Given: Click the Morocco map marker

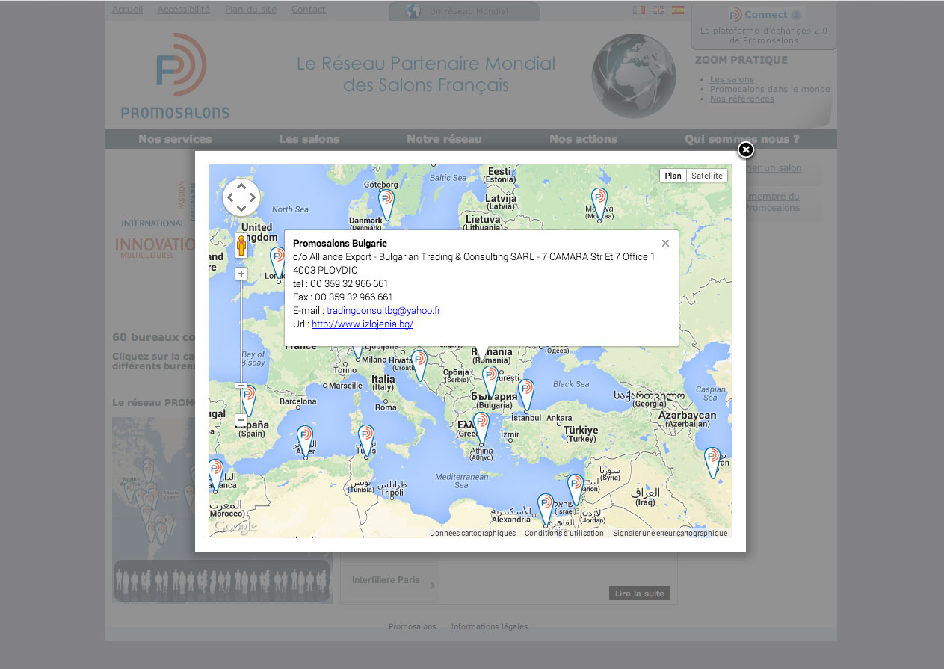Looking at the screenshot, I should (x=215, y=475).
